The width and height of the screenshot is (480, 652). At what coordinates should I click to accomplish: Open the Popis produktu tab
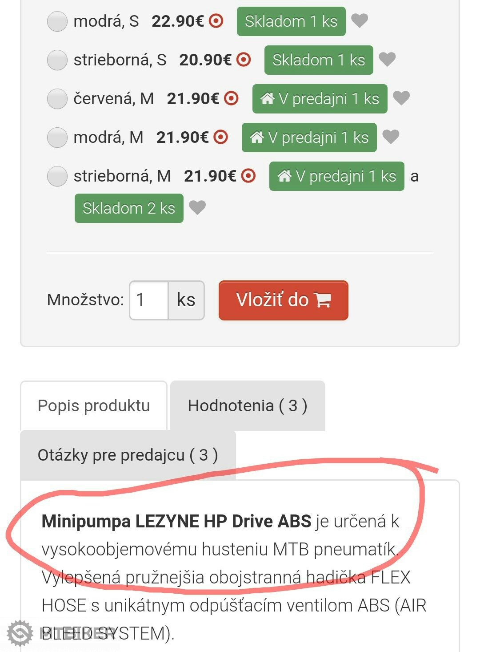[x=94, y=405]
